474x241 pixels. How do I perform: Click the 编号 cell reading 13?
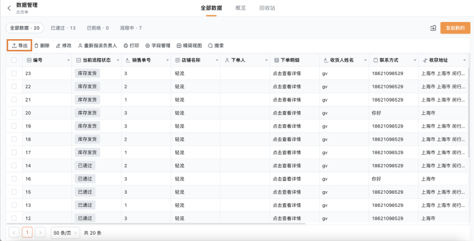click(28, 205)
